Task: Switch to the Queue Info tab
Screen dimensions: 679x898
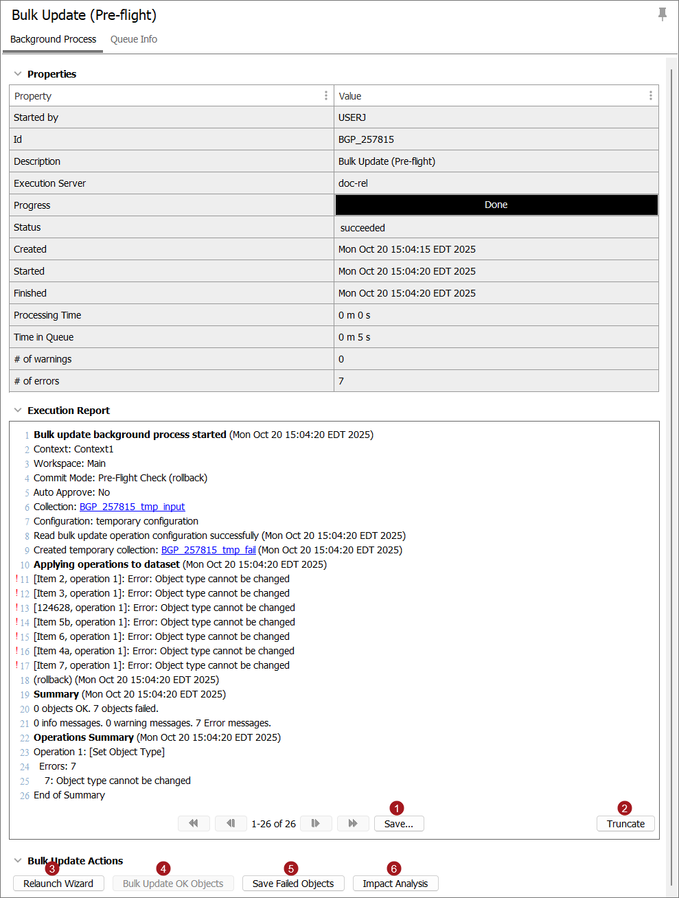Action: point(134,39)
